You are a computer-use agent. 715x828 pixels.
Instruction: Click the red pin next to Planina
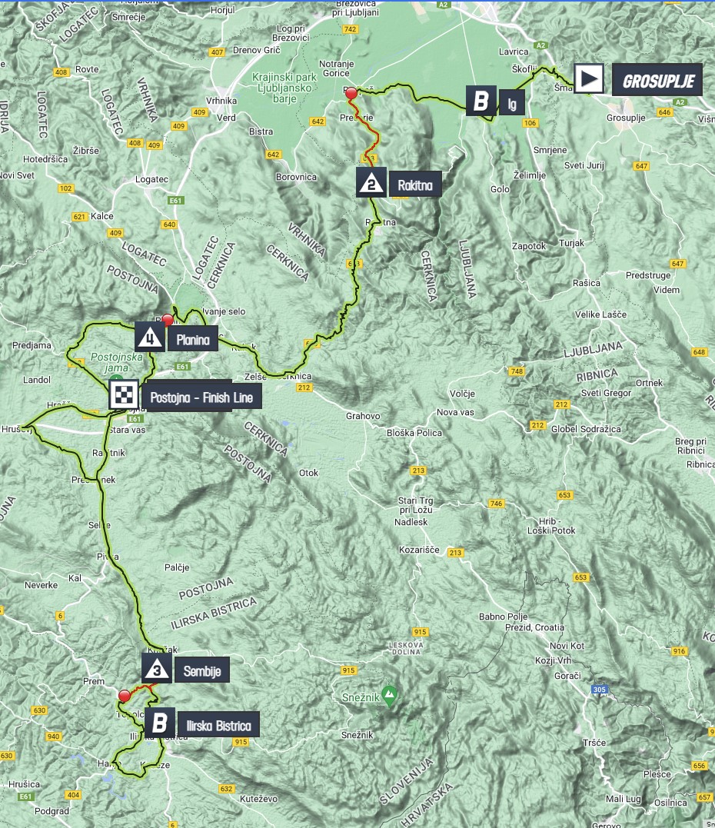tap(168, 320)
